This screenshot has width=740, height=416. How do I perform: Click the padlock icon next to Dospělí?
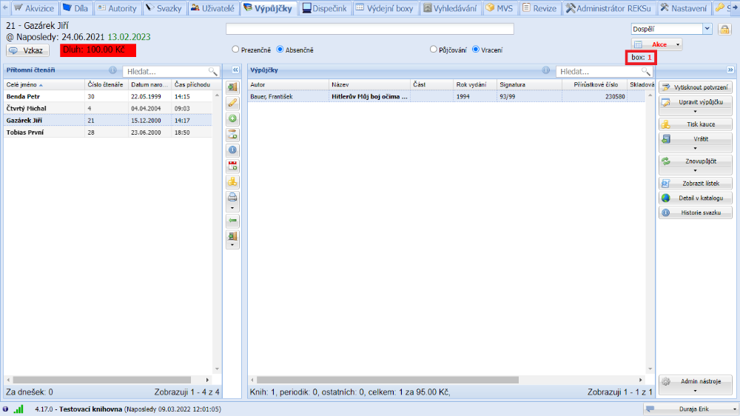click(x=724, y=29)
